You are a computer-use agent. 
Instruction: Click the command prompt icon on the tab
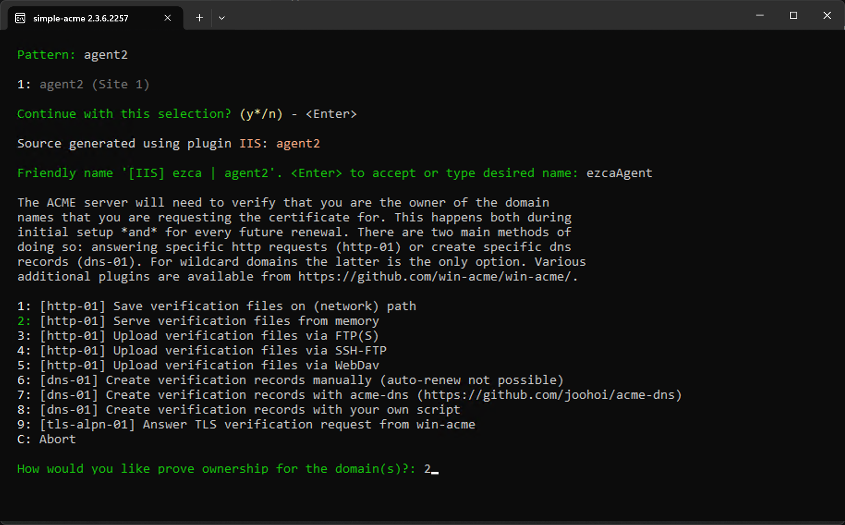[x=20, y=18]
